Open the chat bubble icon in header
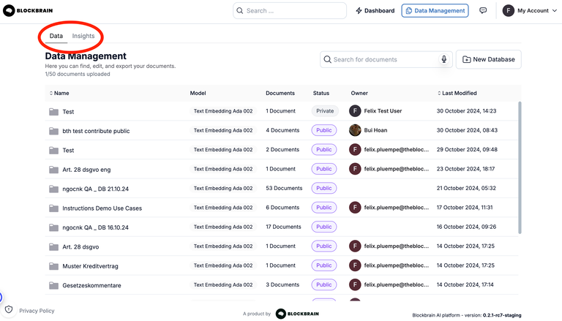 tap(483, 11)
